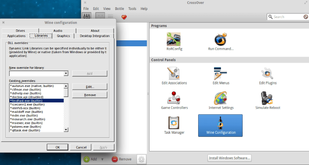The height and width of the screenshot is (165, 309).
Task: Click the Edit... override button
Action: tap(90, 87)
